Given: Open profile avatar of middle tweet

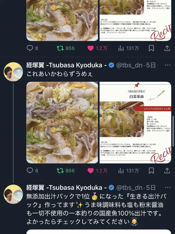Looking at the screenshot, I should coord(13,72).
